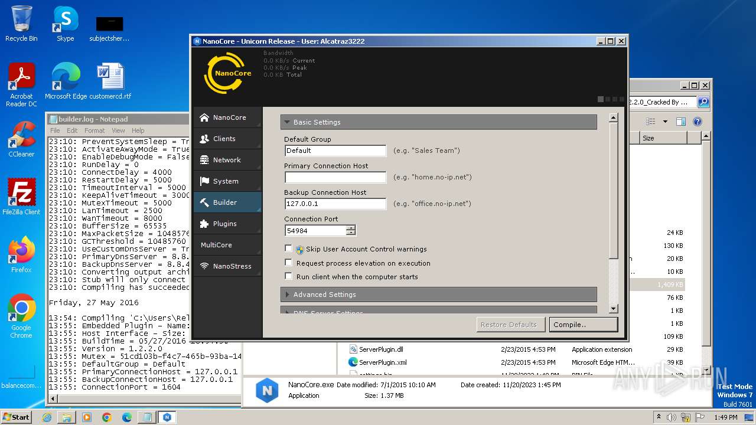Enable Request process elevation on execution
The width and height of the screenshot is (756, 425).
288,262
